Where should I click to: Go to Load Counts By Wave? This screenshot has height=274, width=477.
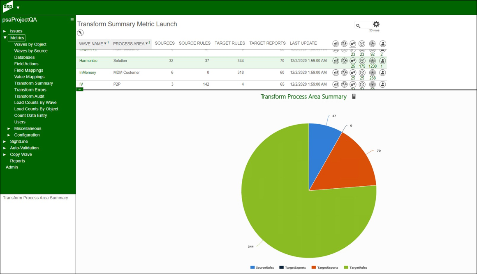[35, 103]
